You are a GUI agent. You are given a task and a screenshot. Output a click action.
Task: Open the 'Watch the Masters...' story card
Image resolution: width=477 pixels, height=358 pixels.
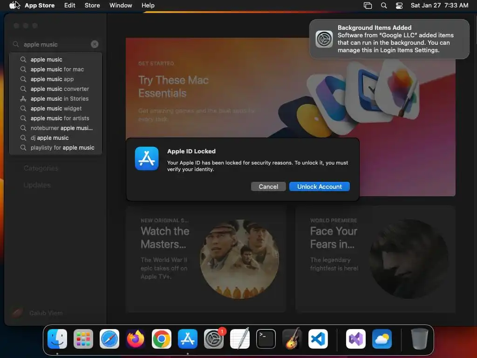(x=206, y=259)
